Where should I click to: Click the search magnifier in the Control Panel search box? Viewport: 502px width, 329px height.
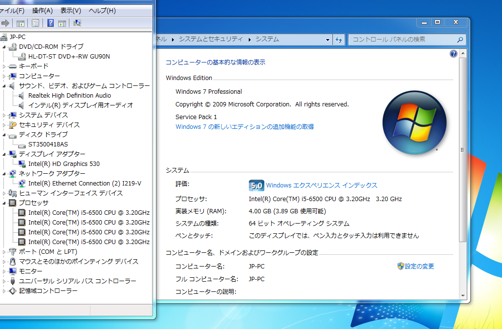459,40
